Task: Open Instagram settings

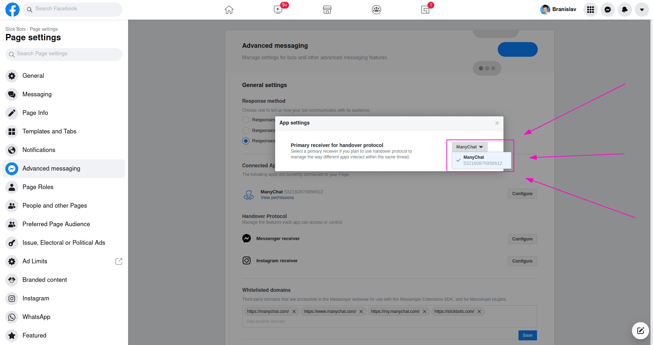Action: [x=64, y=298]
